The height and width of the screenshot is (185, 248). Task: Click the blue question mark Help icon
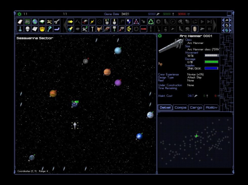50,29
